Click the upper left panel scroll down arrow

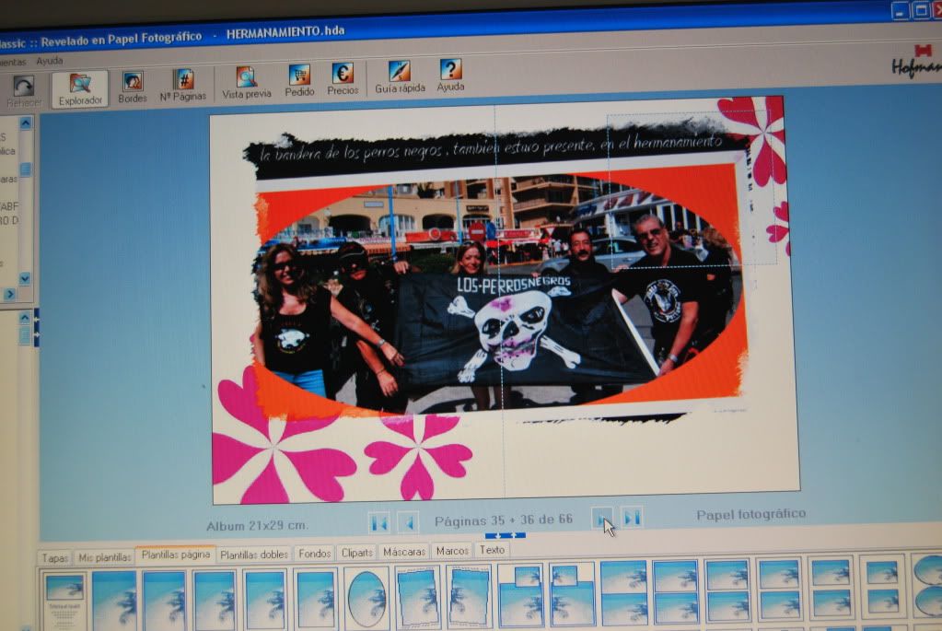point(25,278)
